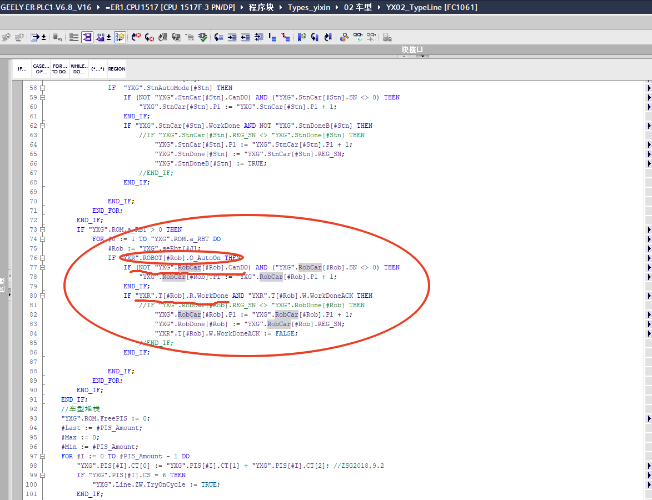652x500 pixels.
Task: Insert a WHILE DO loop from favorites
Action: tap(79, 69)
